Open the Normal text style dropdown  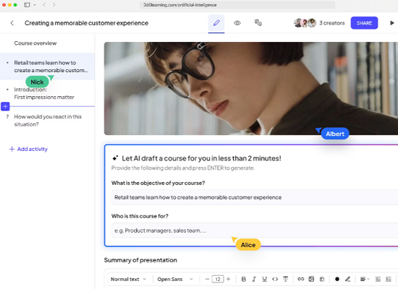128,279
